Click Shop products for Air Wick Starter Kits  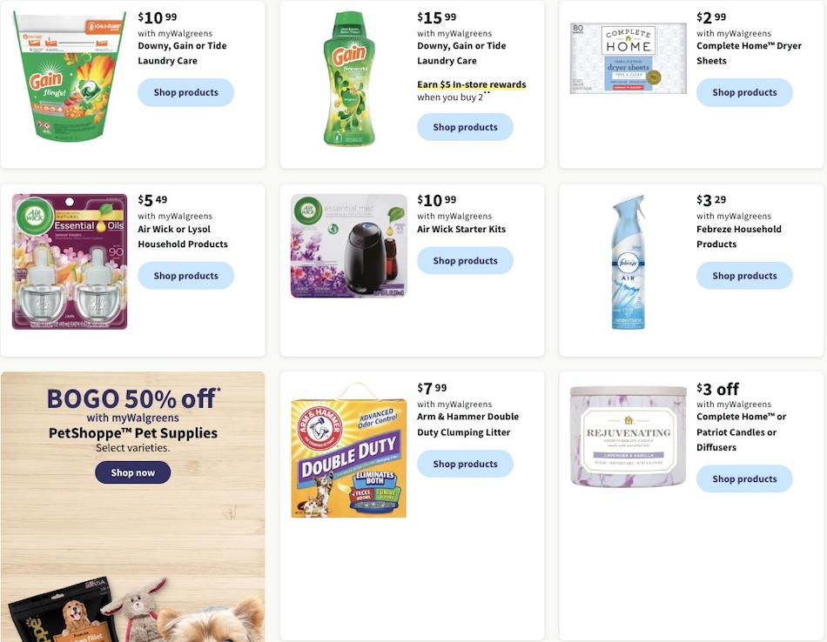(465, 259)
